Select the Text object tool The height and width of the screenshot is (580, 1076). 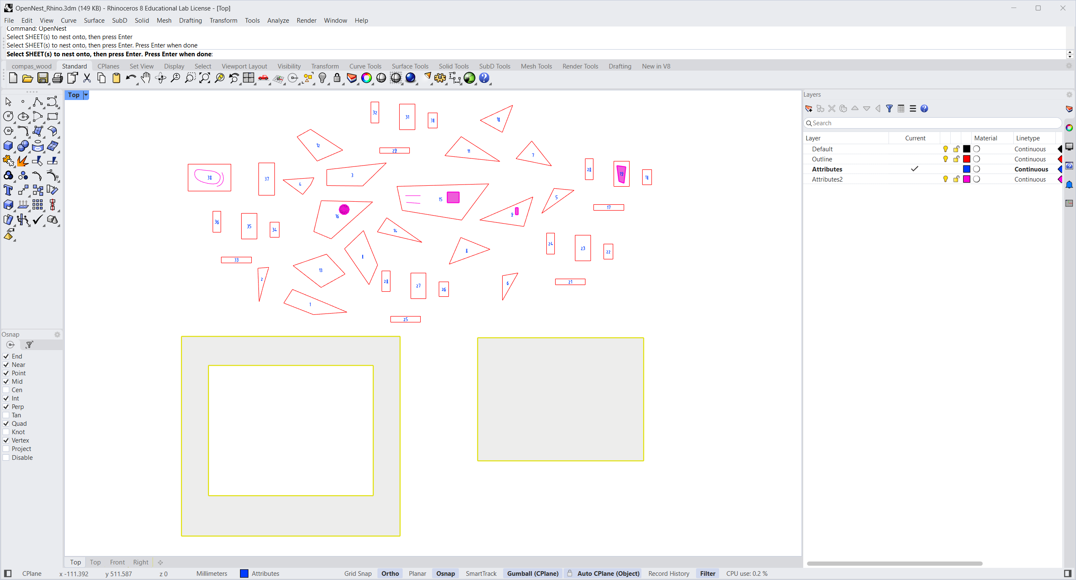(x=8, y=190)
